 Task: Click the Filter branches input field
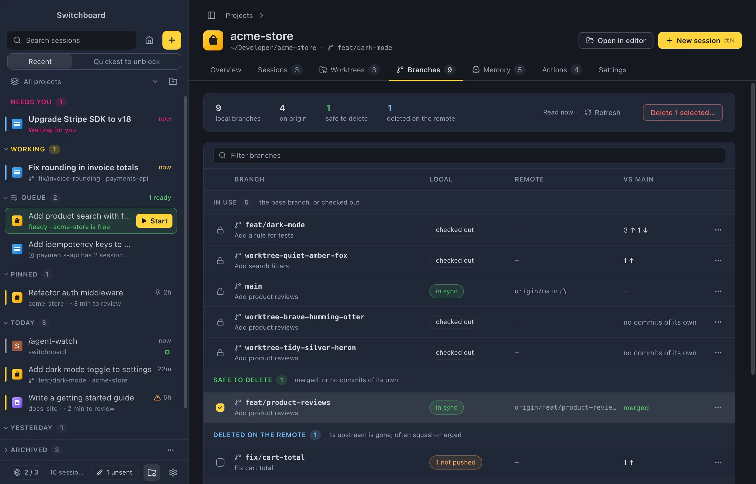[469, 155]
